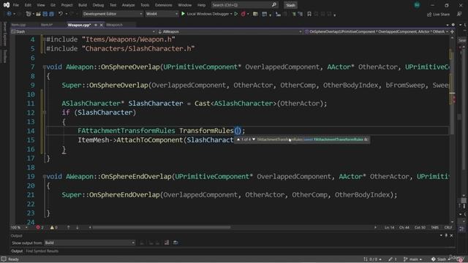Click the red errors count icon
Viewport: 468px width, 263px height.
pos(38,227)
